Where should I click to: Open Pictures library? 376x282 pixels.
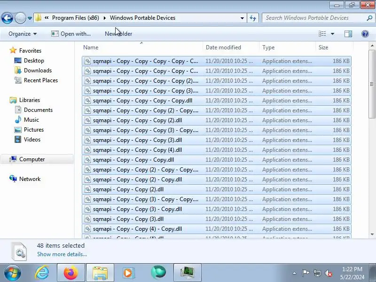click(34, 130)
